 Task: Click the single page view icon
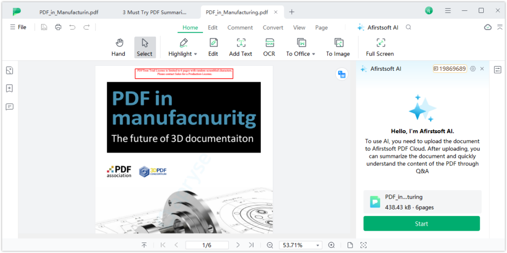(350, 245)
